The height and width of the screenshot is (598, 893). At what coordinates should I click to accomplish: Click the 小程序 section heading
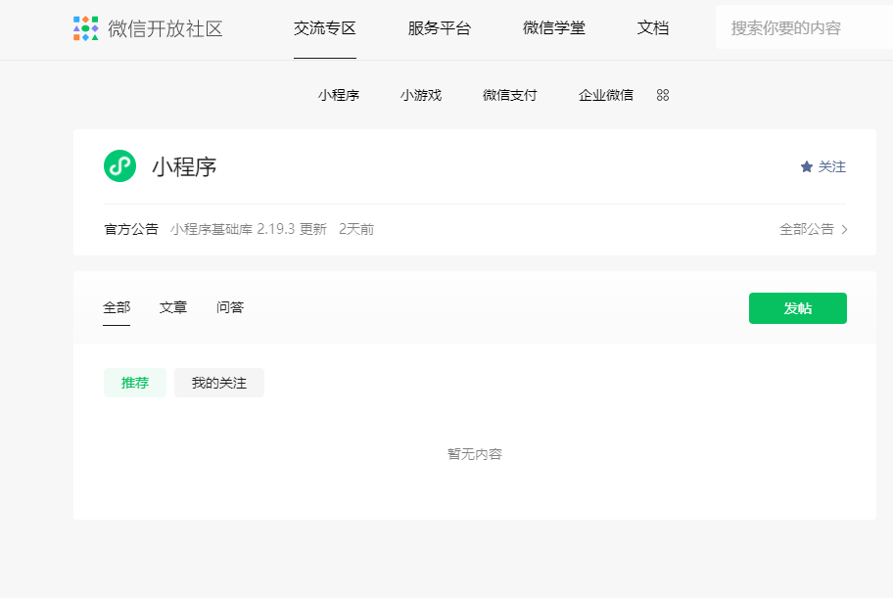click(184, 166)
